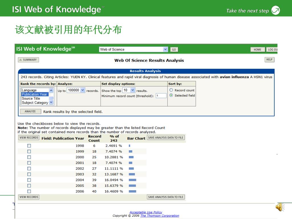This screenshot has width=292, height=219.
Task: Click the arrow circle logo beside Take the next step
Action: [x=276, y=10]
